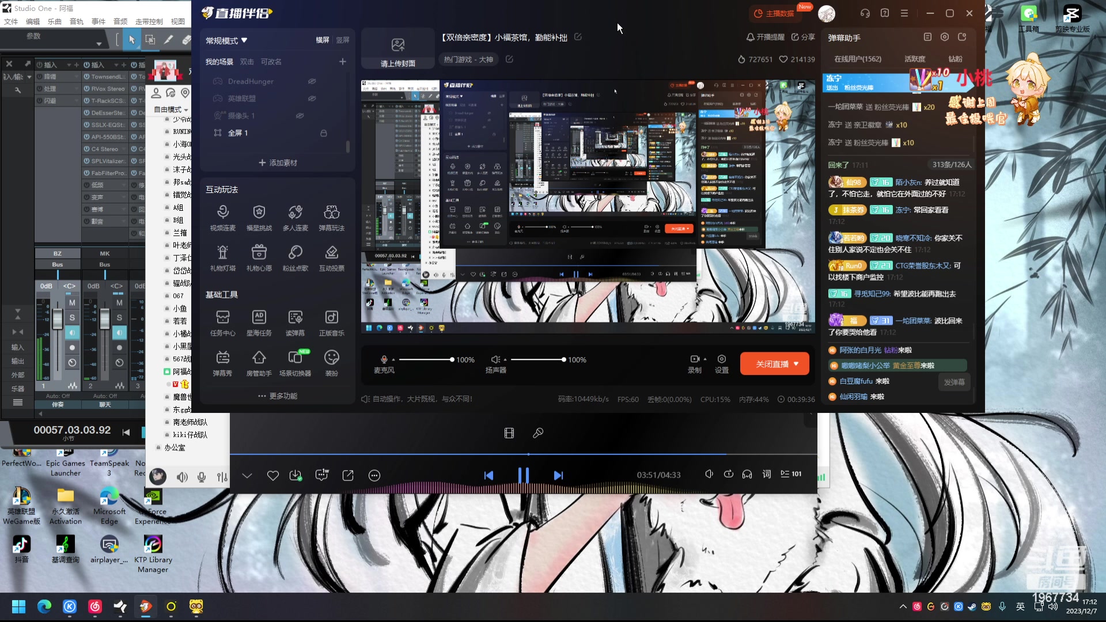Click the 分享 share button

coord(803,37)
